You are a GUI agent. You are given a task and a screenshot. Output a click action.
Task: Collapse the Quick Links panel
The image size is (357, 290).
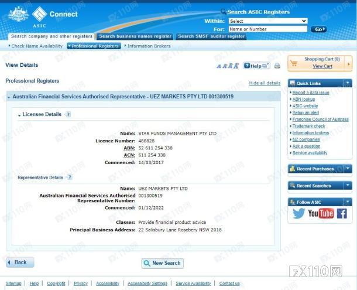click(348, 83)
